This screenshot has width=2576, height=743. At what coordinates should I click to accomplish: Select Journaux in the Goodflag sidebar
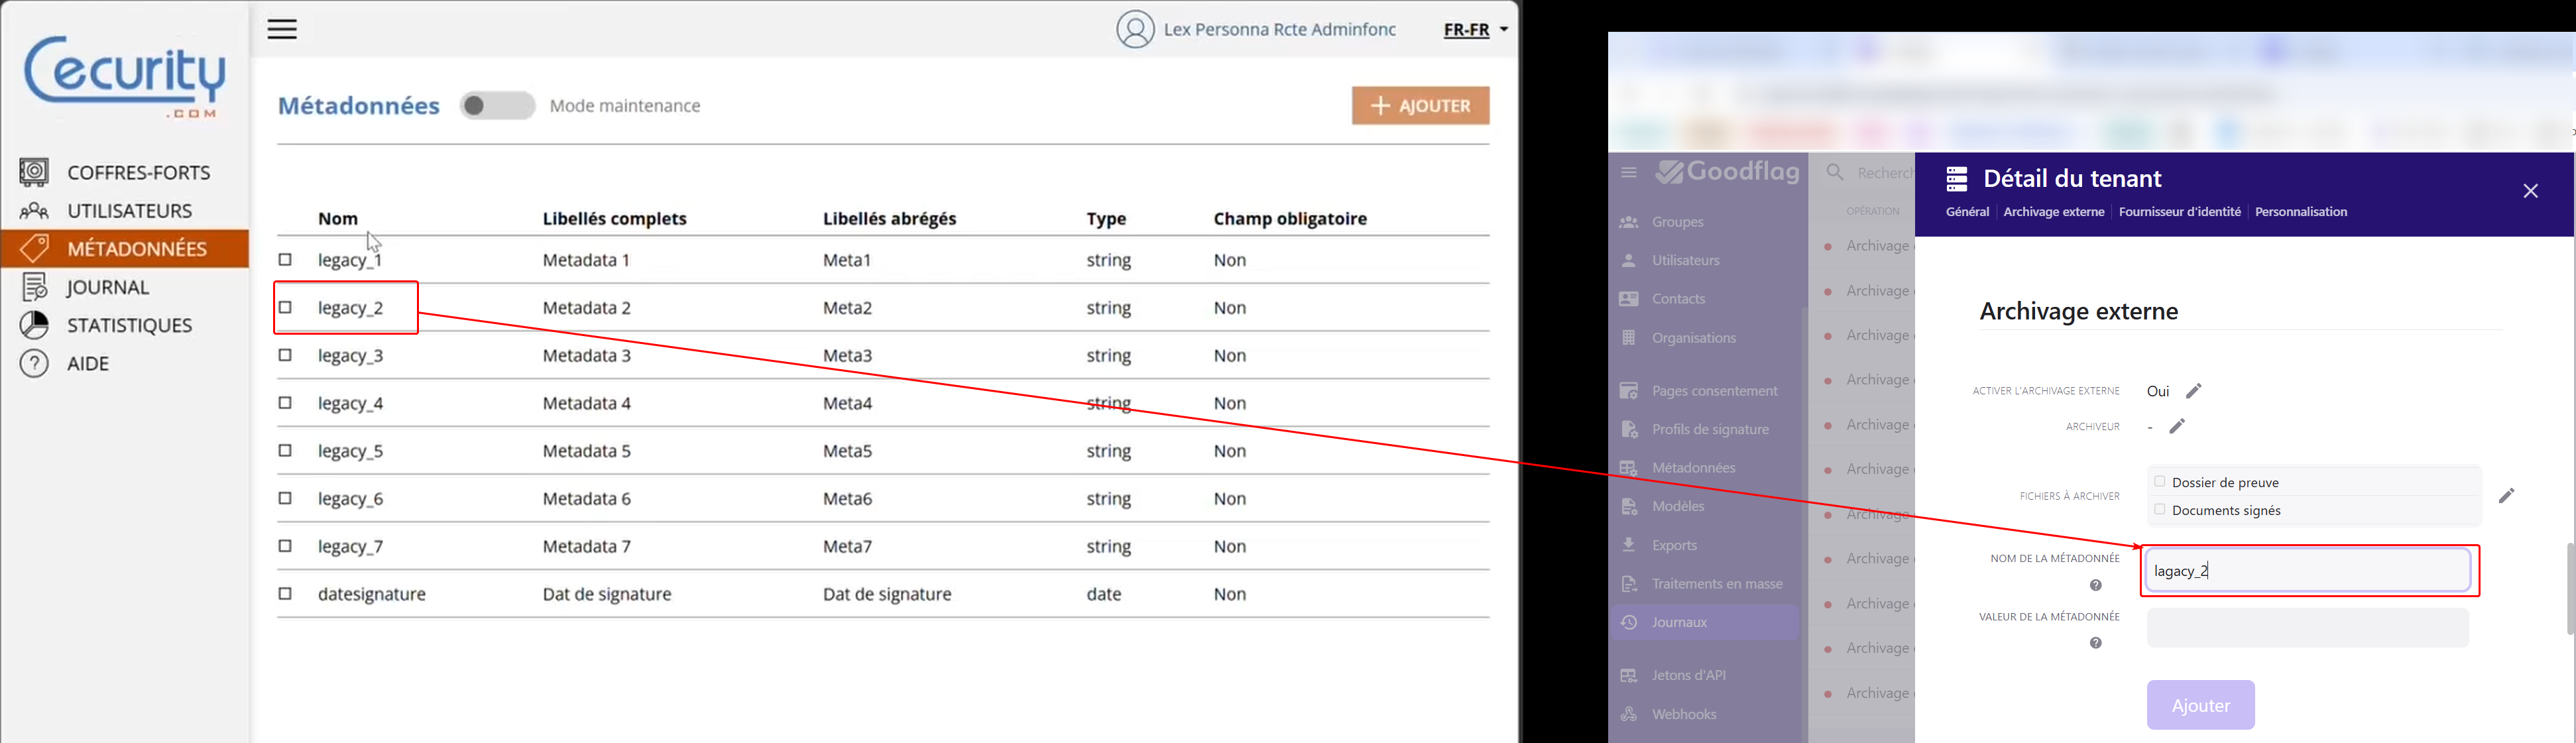tap(1705, 622)
